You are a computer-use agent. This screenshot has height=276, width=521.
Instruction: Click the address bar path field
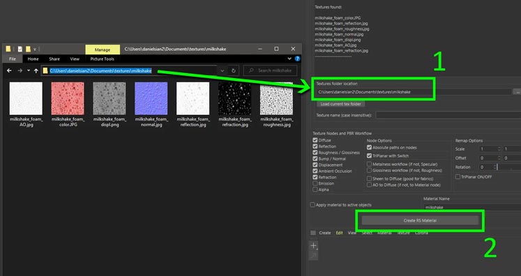tap(129, 71)
